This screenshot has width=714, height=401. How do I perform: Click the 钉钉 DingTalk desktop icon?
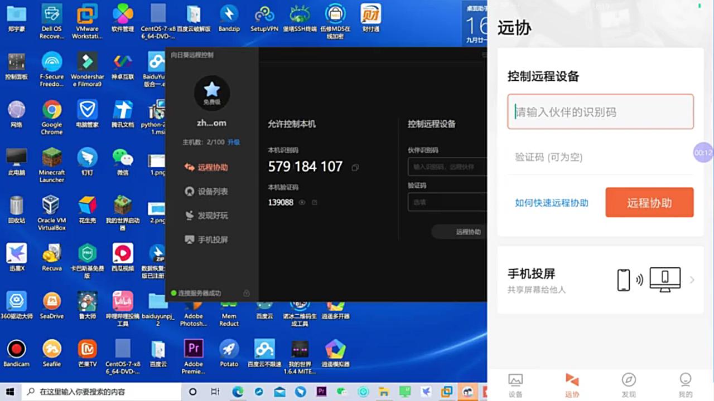87,162
